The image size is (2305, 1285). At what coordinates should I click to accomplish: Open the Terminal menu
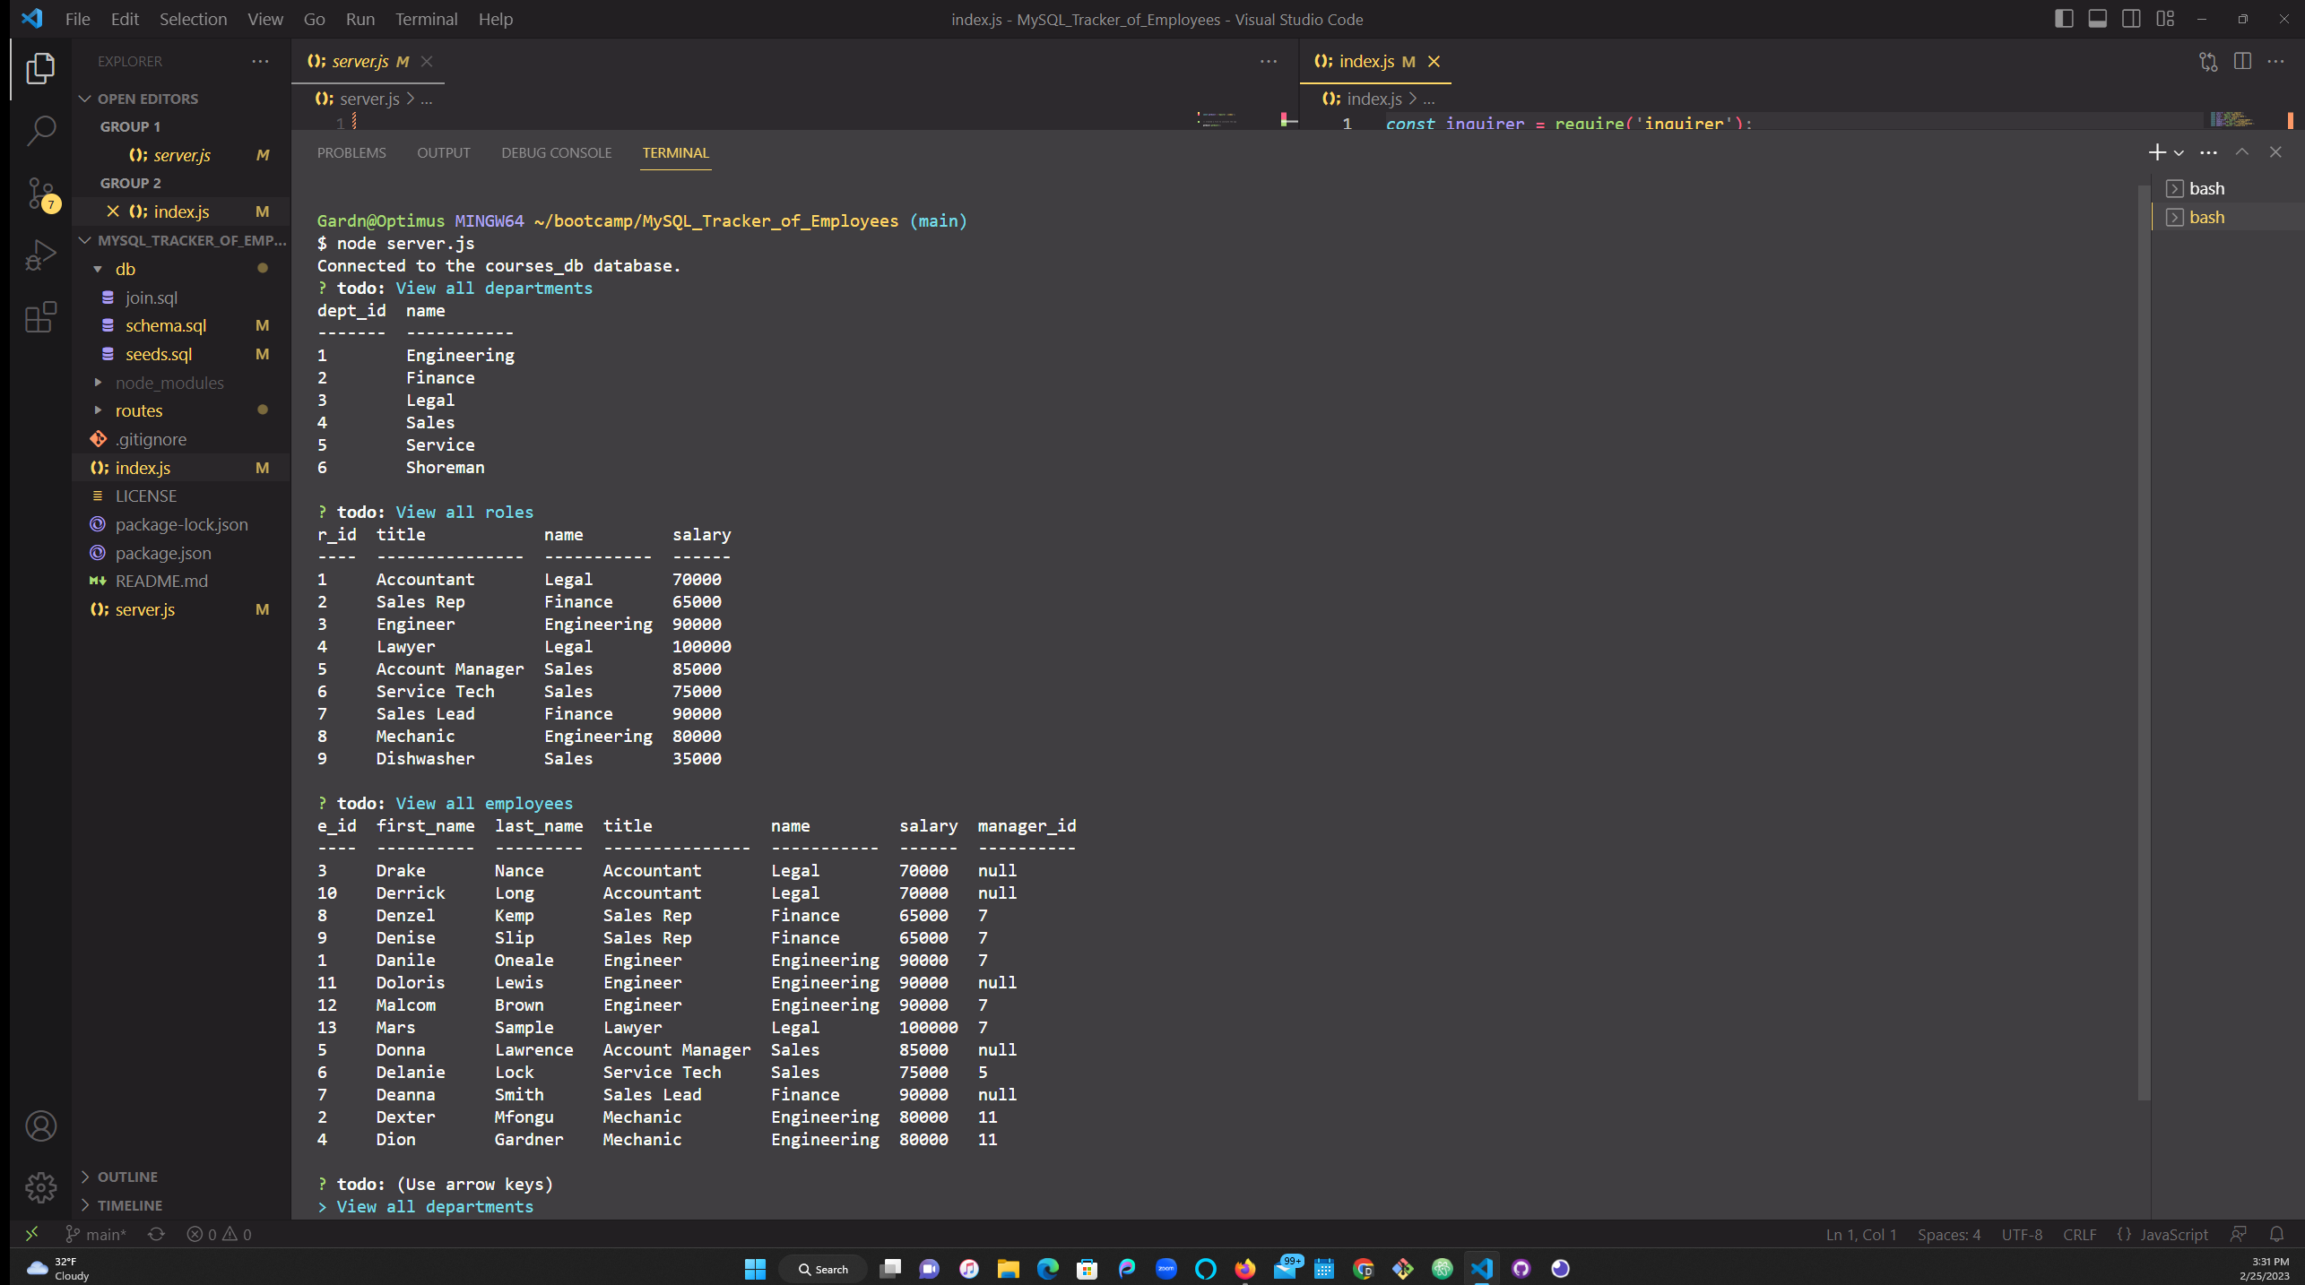426,18
